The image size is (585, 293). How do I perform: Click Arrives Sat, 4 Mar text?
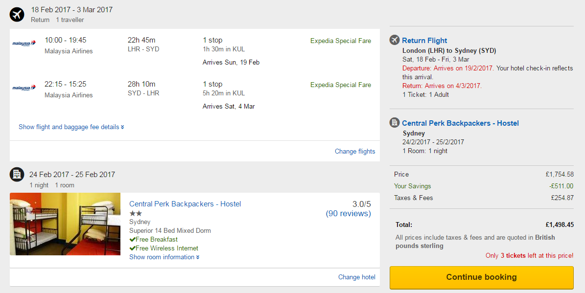click(x=229, y=107)
